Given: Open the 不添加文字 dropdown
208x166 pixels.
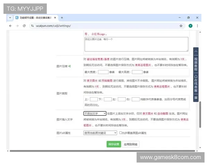Looking at the screenshot, I should point(95,113).
